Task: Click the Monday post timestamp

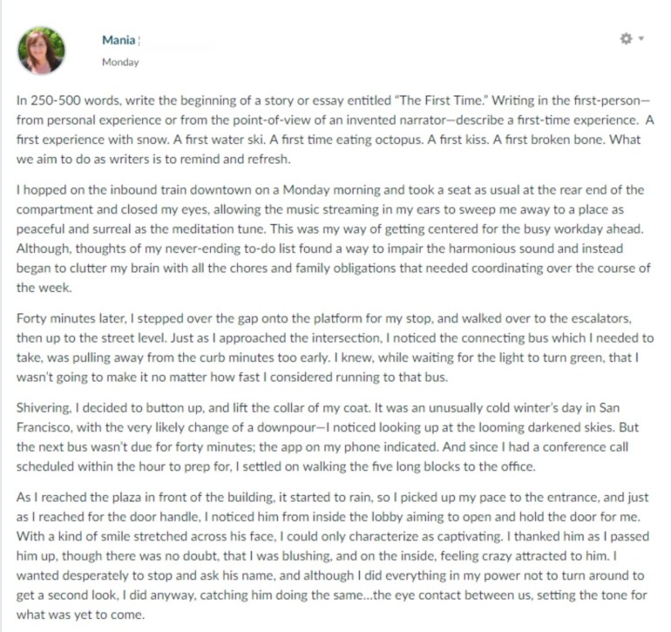Action: click(120, 62)
